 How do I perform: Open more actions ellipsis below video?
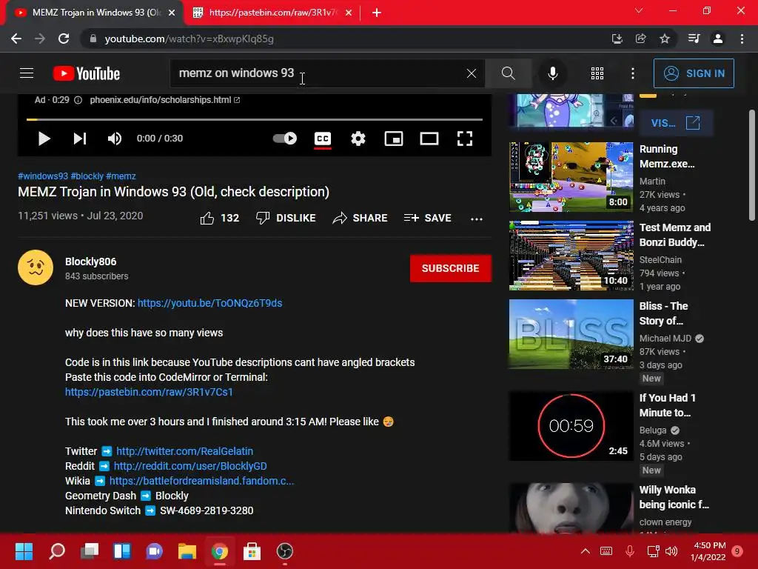tap(477, 219)
